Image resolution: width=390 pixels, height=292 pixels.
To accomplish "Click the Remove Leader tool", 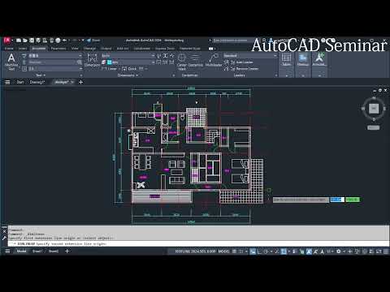I will [241, 69].
